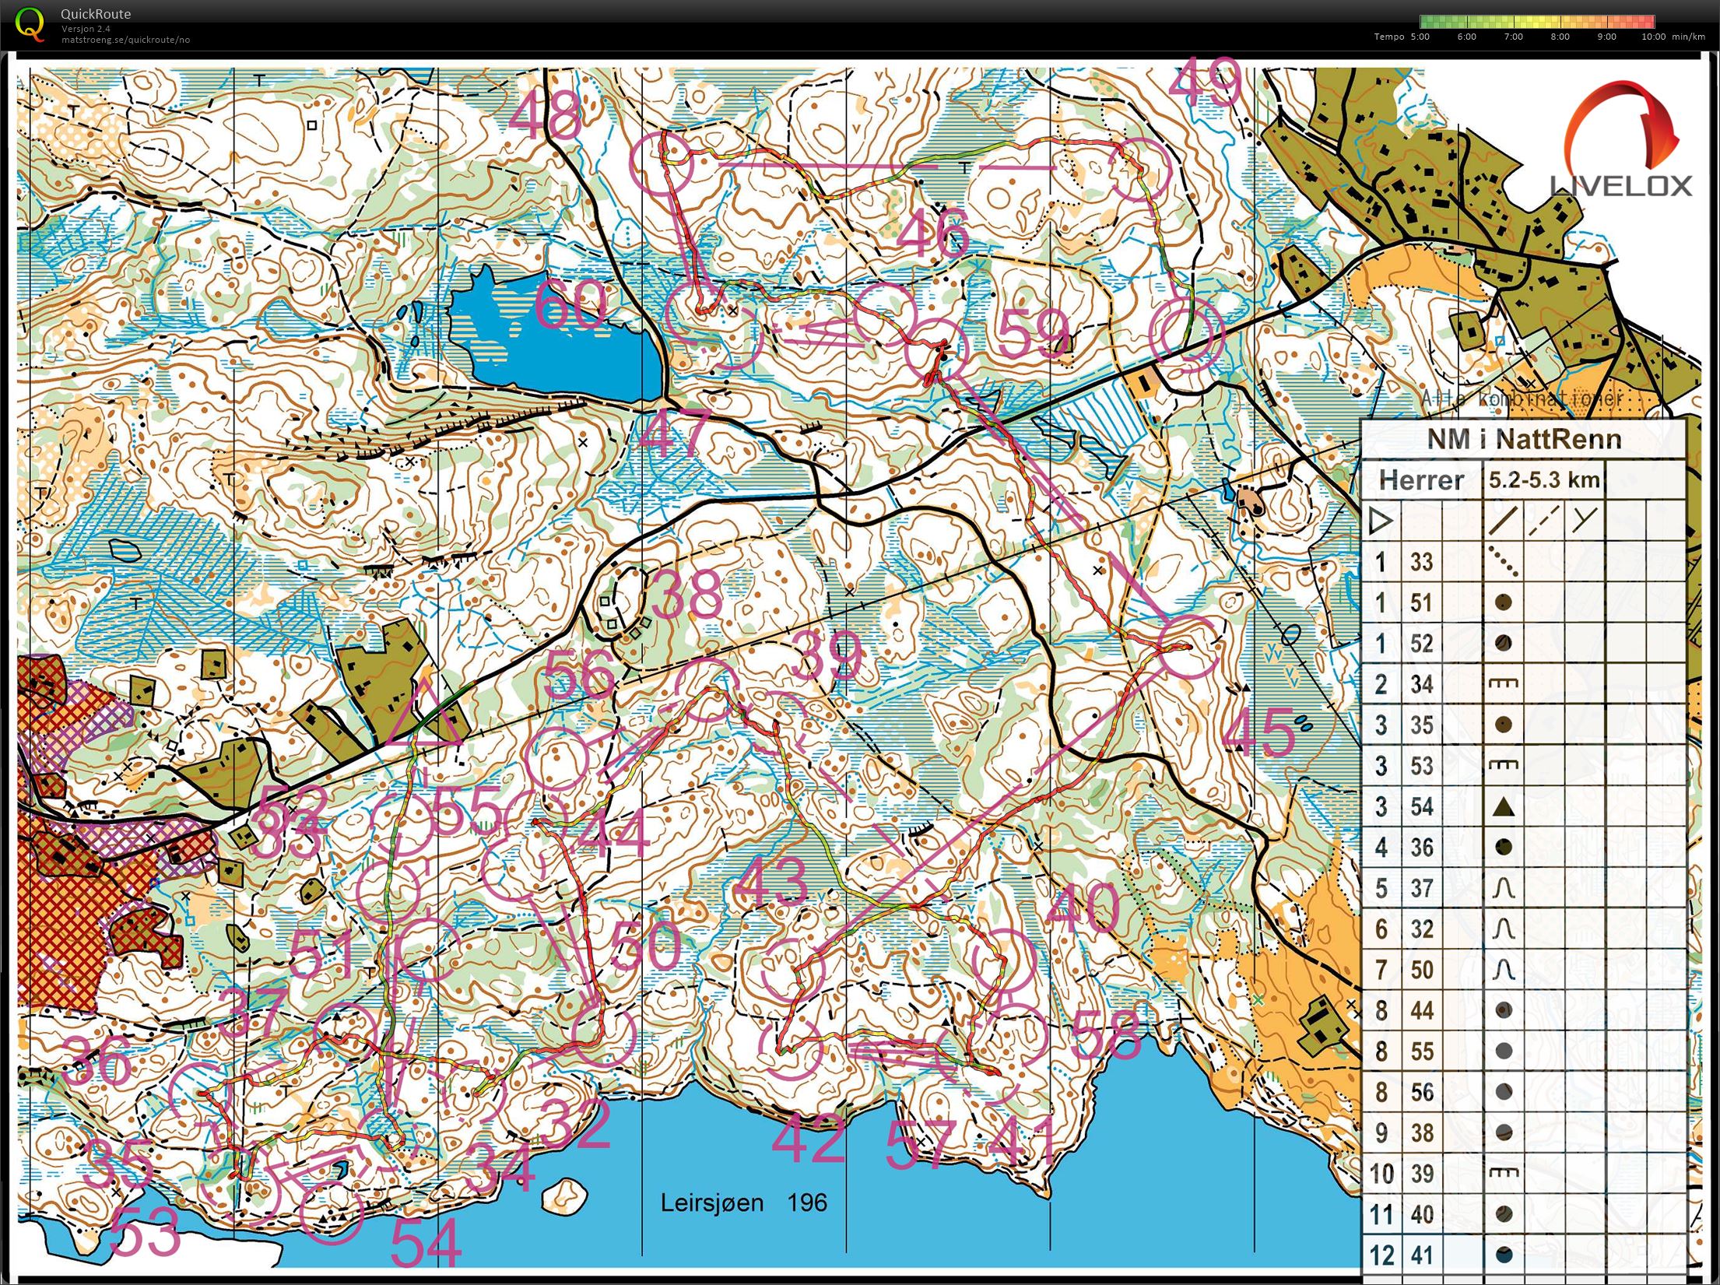This screenshot has height=1285, width=1720.
Task: Click the '5.2-5.3 km' course length
Action: point(1544,479)
